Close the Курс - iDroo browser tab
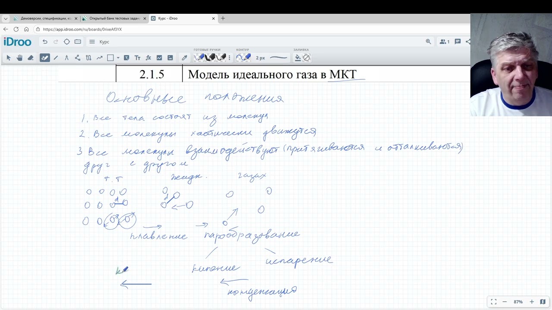The height and width of the screenshot is (310, 552). tap(213, 19)
